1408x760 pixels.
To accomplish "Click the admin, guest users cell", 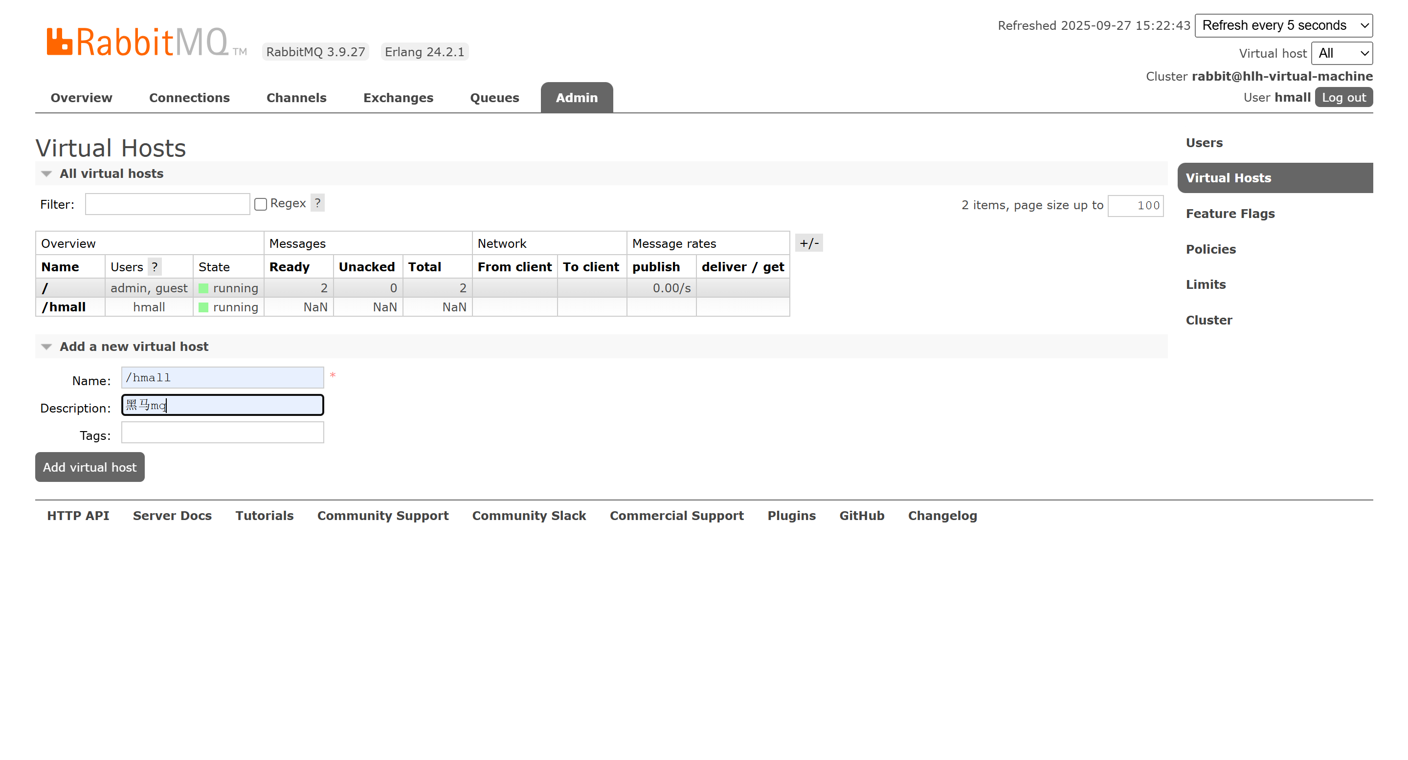I will (149, 287).
